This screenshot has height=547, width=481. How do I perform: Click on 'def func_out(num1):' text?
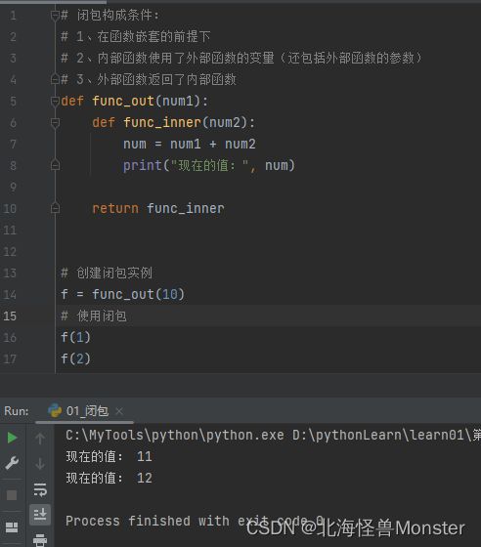click(134, 102)
